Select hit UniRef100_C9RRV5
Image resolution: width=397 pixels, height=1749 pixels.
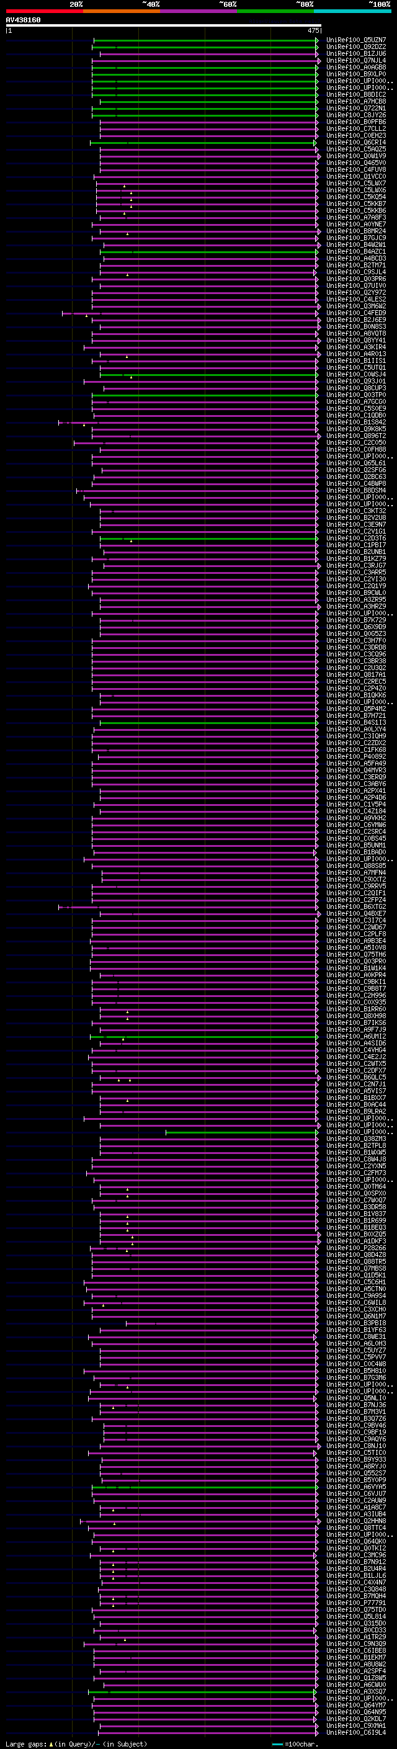click(356, 887)
